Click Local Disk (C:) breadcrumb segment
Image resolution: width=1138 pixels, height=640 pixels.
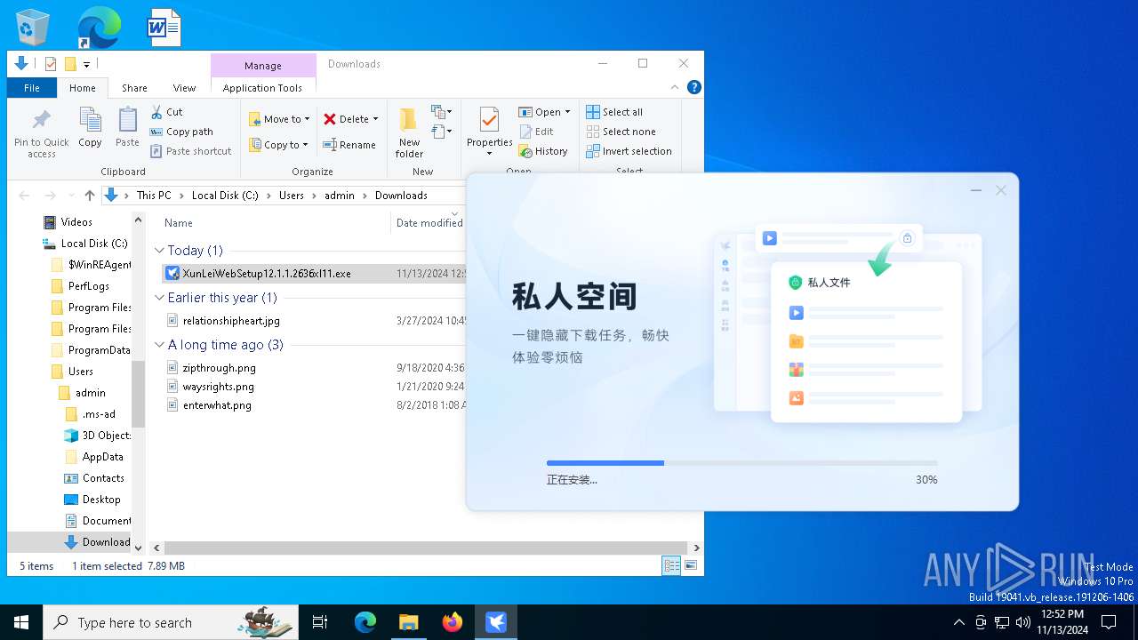point(225,196)
